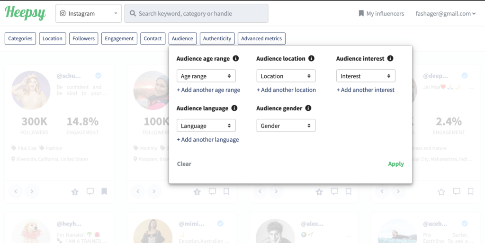Click info icon next to Audience location
485x243 pixels.
(312, 58)
